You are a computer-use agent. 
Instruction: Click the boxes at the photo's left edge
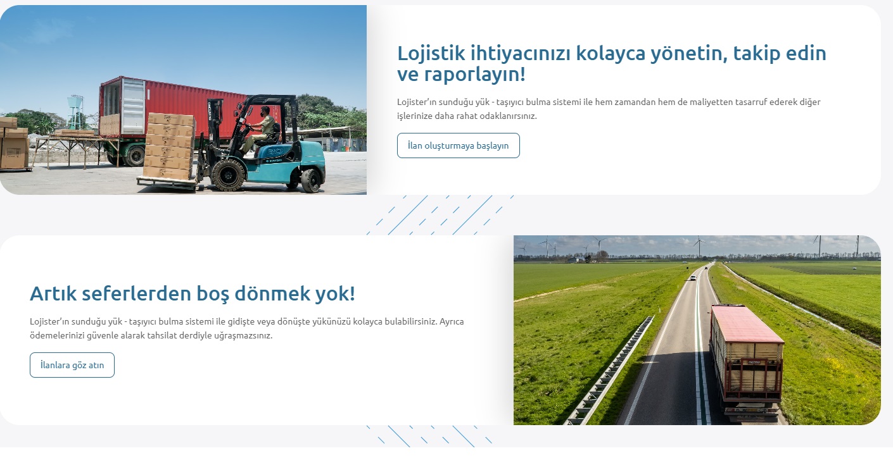[13, 147]
